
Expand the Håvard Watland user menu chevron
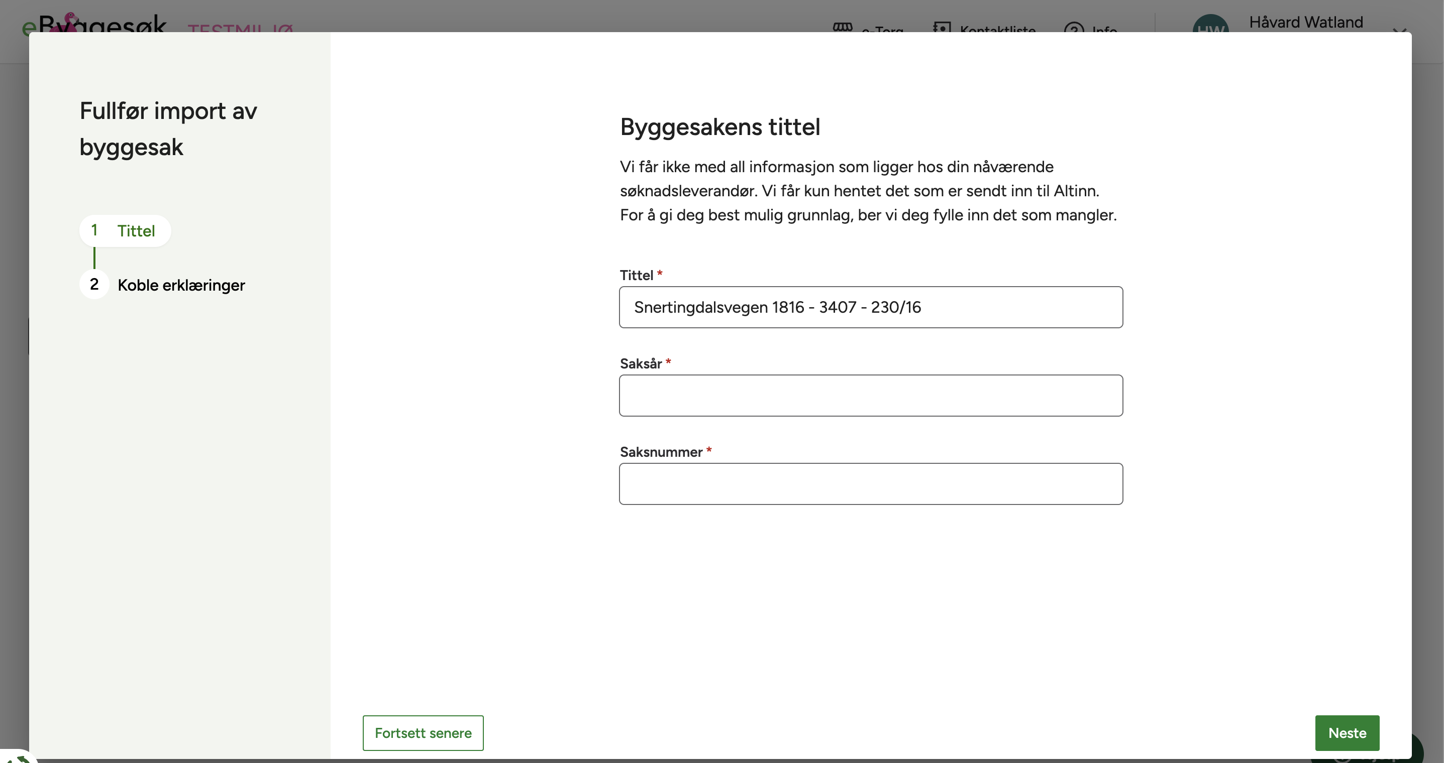coord(1399,29)
